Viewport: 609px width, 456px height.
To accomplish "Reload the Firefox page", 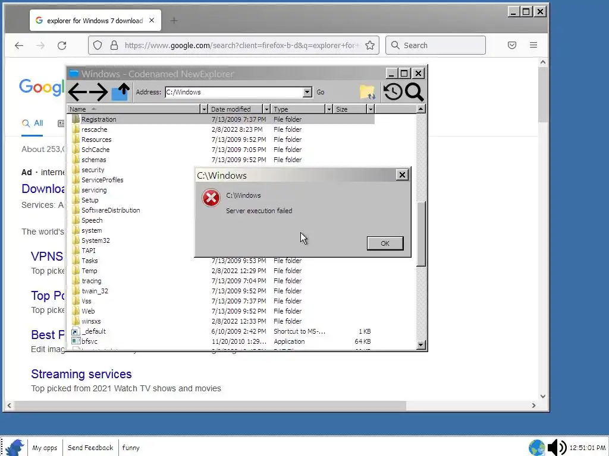I will pyautogui.click(x=62, y=45).
